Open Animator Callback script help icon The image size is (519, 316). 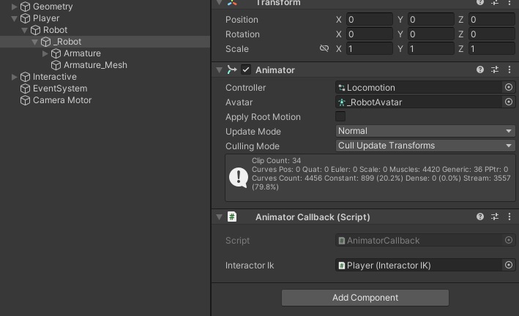click(480, 217)
